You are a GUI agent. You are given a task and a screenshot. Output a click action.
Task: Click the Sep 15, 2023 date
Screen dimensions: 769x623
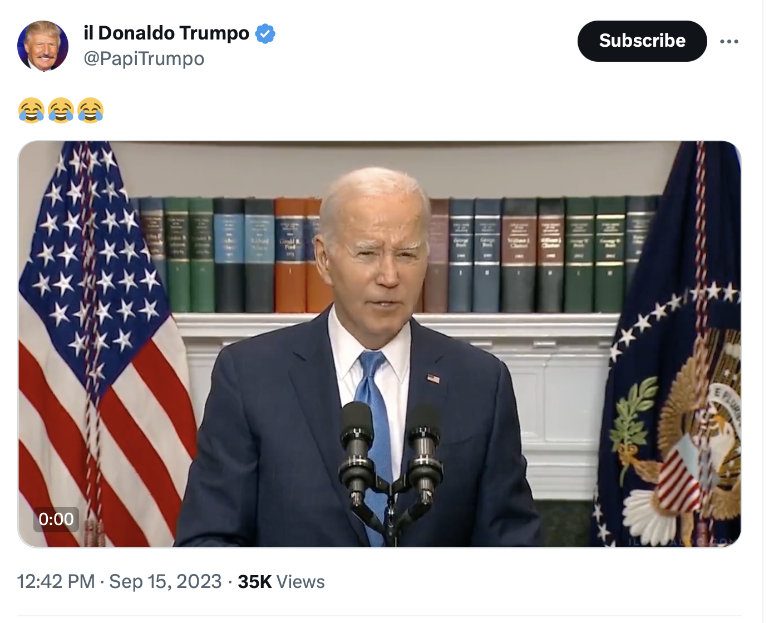tap(165, 581)
